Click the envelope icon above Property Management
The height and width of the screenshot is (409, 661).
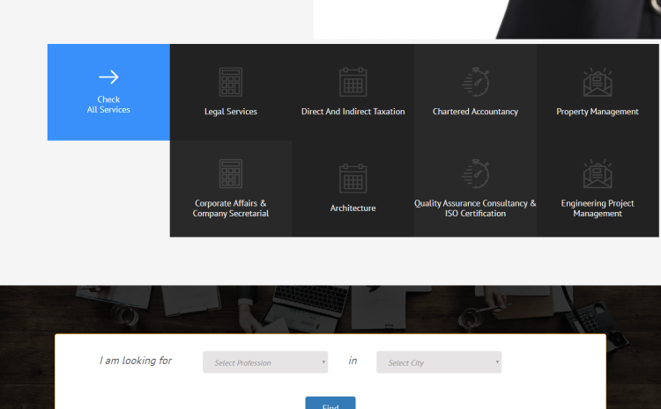pos(598,82)
